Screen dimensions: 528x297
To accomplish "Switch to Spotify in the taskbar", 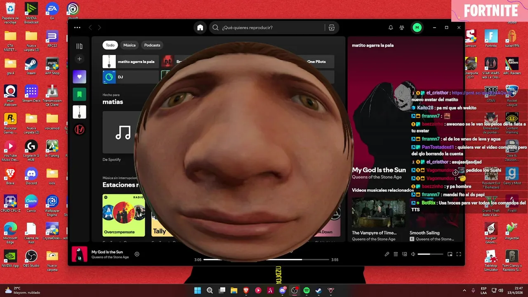I will click(306, 290).
